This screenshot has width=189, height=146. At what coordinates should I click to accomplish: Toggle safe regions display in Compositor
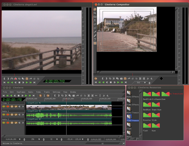click(95, 43)
